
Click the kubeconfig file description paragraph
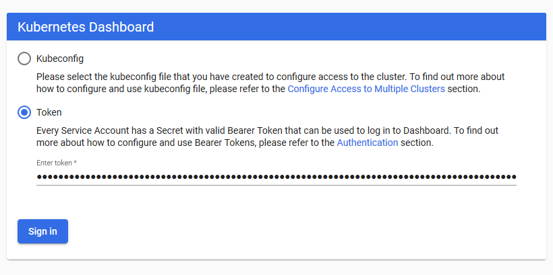click(270, 83)
